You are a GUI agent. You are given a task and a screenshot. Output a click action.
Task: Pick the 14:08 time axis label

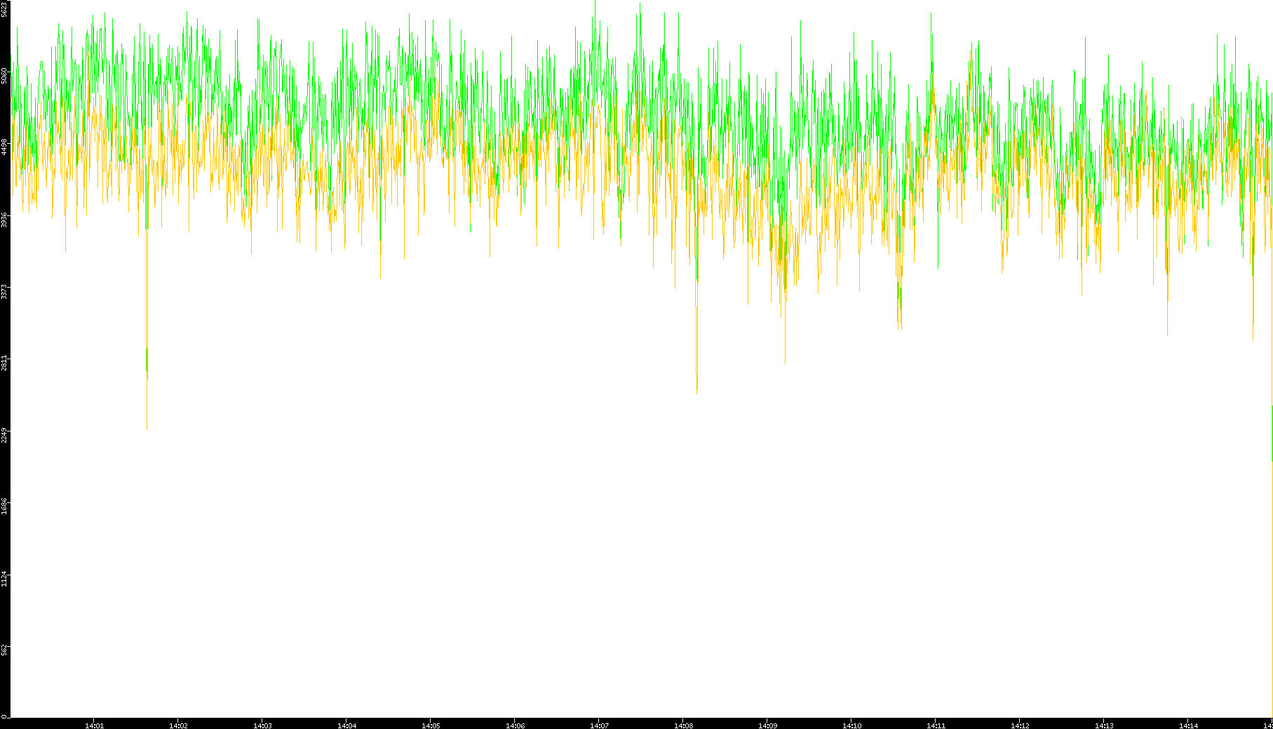coord(683,725)
